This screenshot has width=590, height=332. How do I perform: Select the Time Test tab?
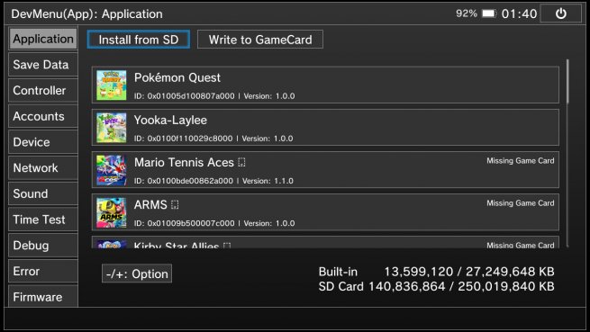(x=43, y=220)
